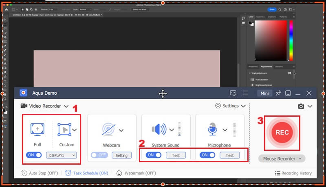
Task: Toggle System Sound off
Action: (154, 155)
